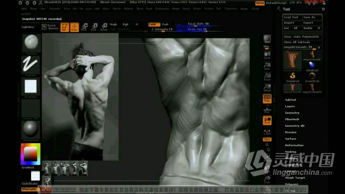Activate Draw mode button
The width and height of the screenshot is (345, 194).
coord(75,27)
